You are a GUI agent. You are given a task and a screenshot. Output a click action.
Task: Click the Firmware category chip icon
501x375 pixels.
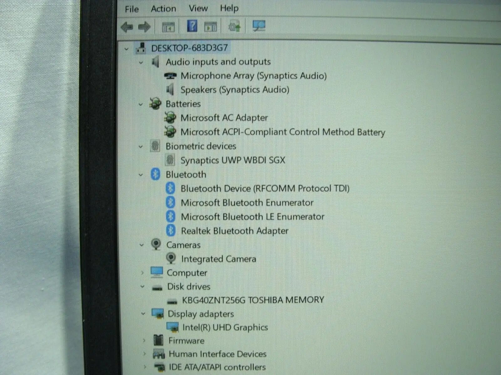158,340
